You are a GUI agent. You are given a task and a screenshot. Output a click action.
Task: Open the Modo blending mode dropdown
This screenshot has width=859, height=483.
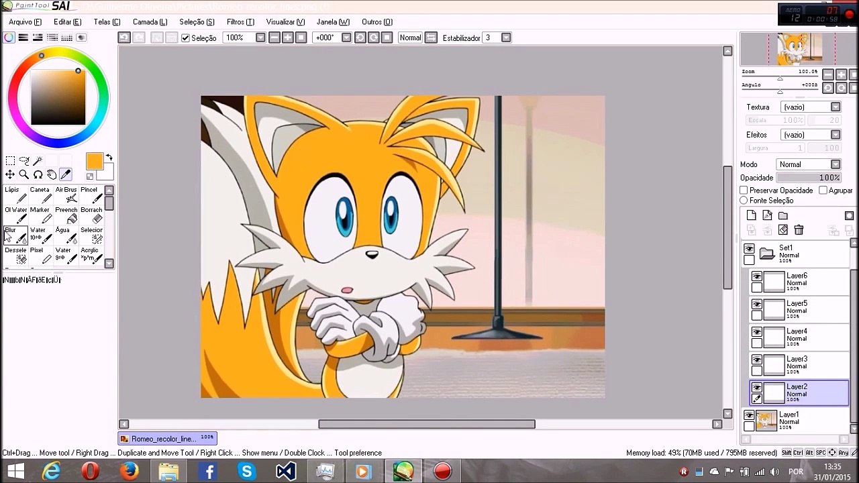point(836,164)
